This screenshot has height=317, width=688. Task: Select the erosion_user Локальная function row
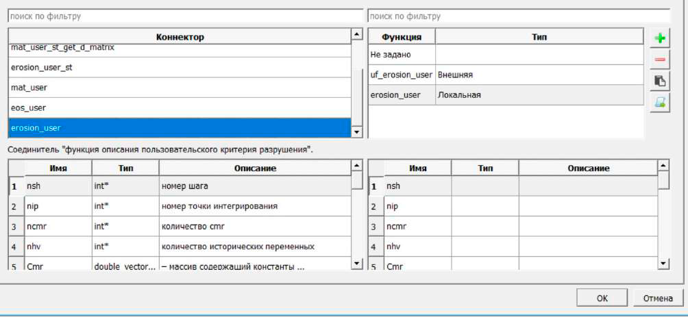pos(505,95)
